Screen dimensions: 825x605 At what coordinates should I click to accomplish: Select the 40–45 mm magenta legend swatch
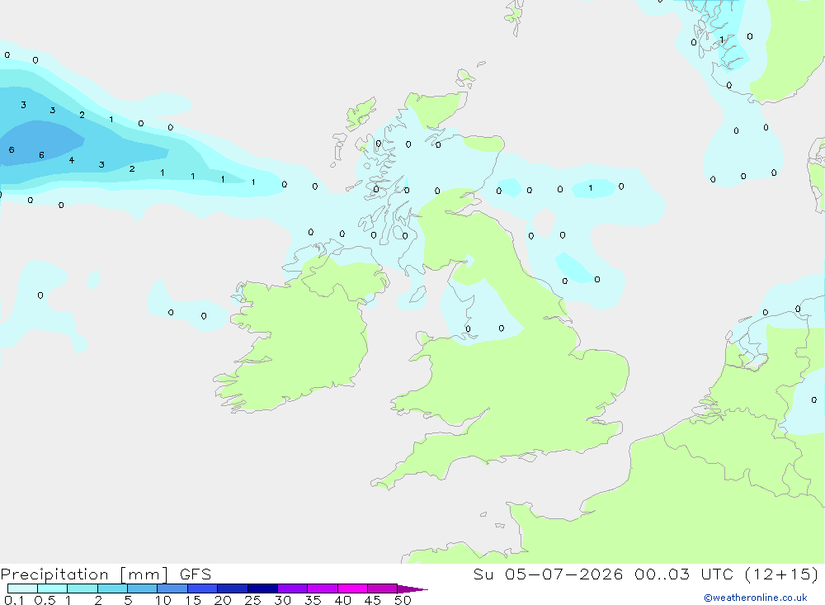pos(352,588)
